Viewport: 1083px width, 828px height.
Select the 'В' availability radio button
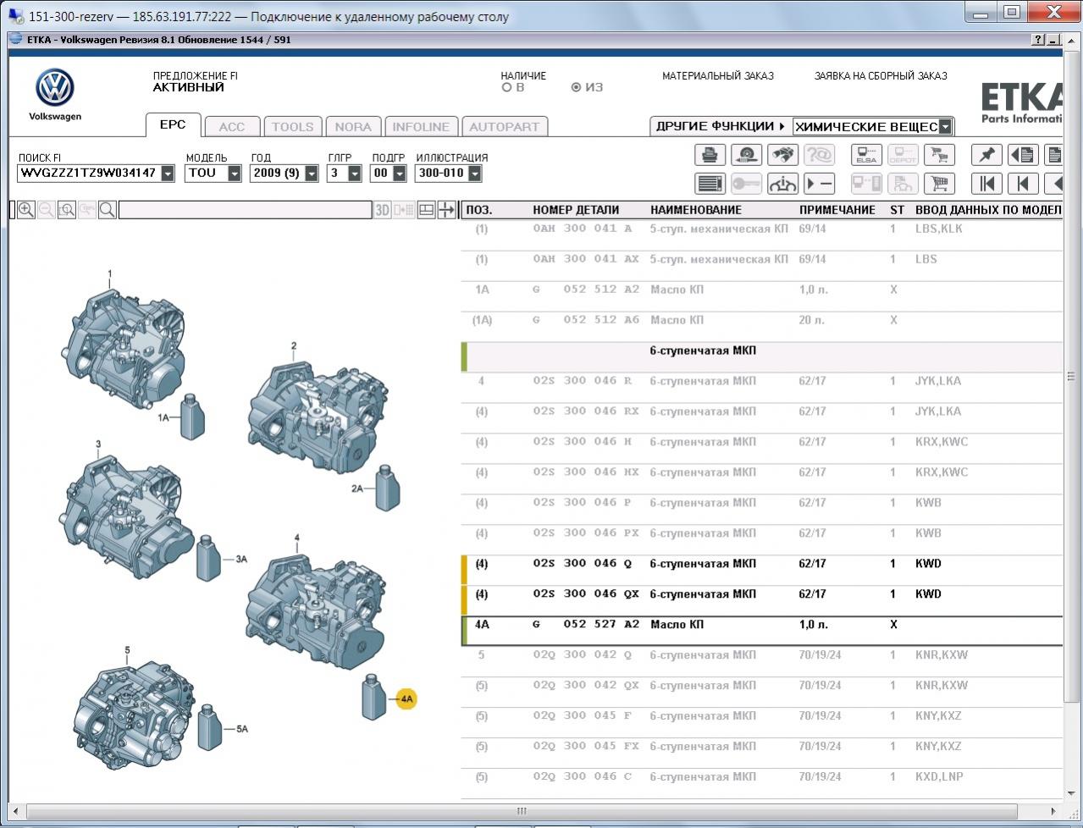[506, 87]
